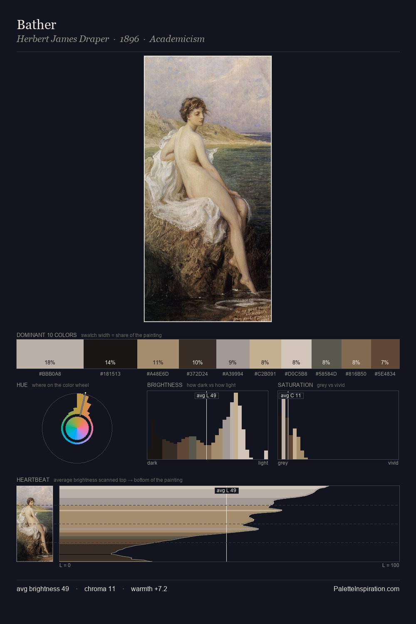The height and width of the screenshot is (624, 416).
Task: Click the 'light' axis label under Brightness
Action: tap(263, 463)
